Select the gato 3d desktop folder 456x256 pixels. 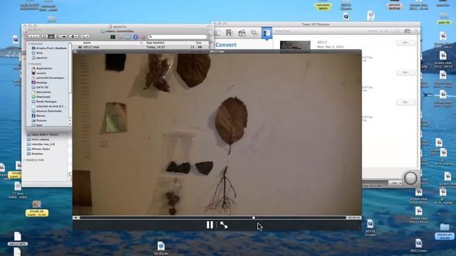click(x=444, y=18)
